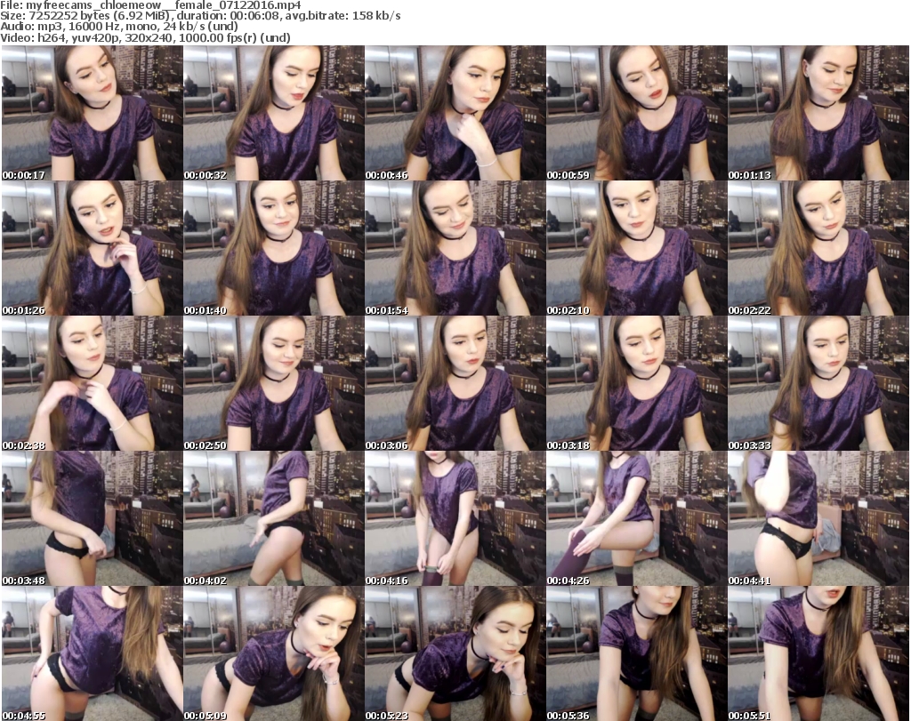Click the 'Audio: mp3, 16000 Hz' line

click(x=119, y=27)
